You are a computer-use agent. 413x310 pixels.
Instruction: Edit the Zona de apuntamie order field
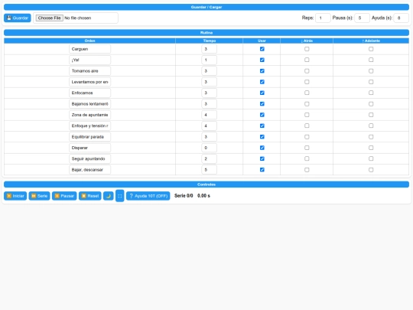(x=89, y=115)
